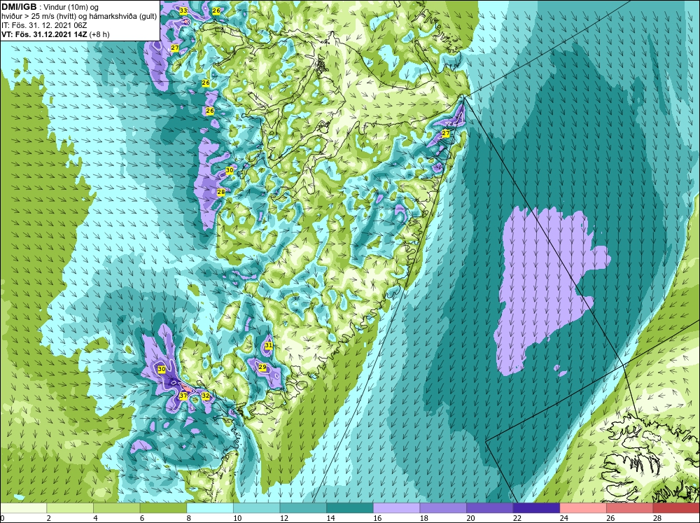Pick the 12–14 m/s teal legend swatch
The image size is (700, 523).
coord(303,508)
